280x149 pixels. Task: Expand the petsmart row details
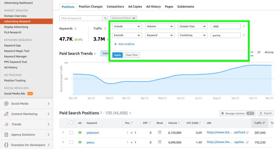pos(63,133)
